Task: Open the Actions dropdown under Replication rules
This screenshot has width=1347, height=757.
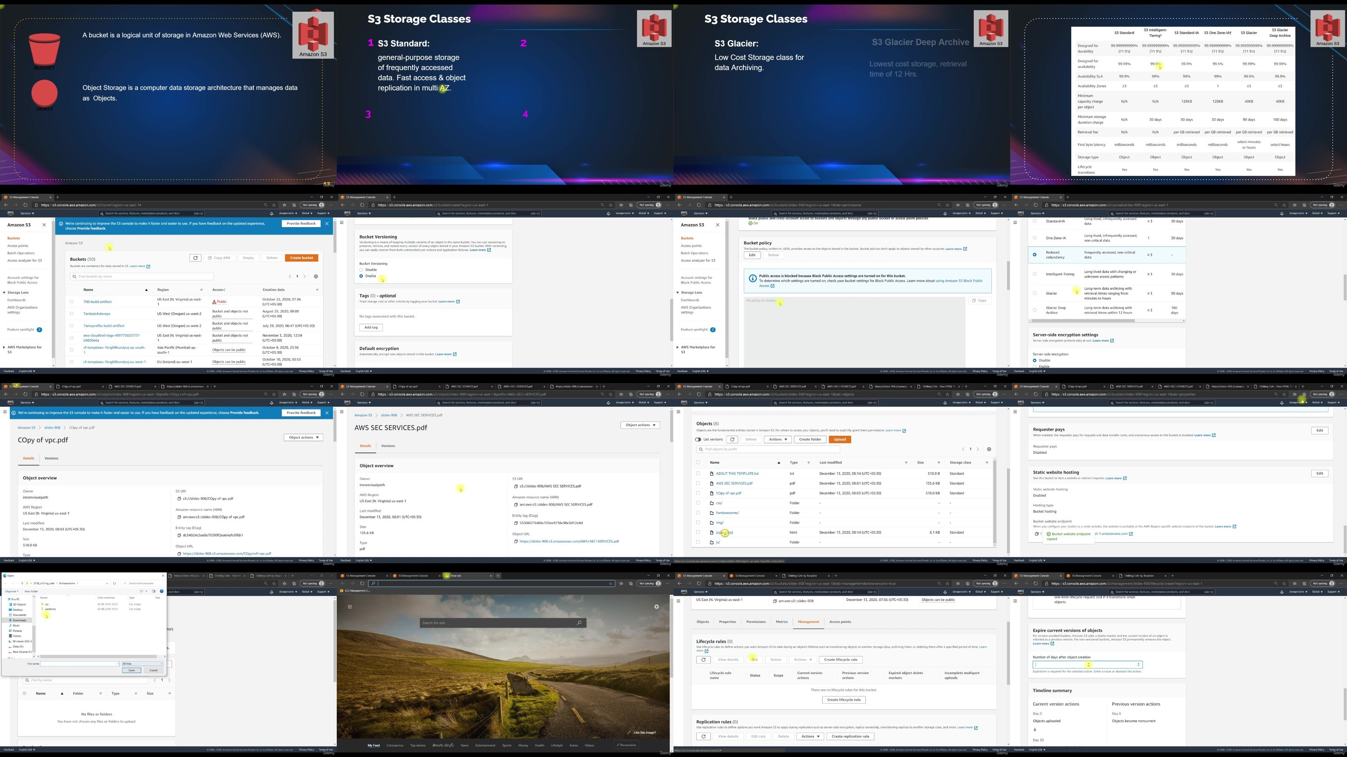Action: tap(810, 736)
